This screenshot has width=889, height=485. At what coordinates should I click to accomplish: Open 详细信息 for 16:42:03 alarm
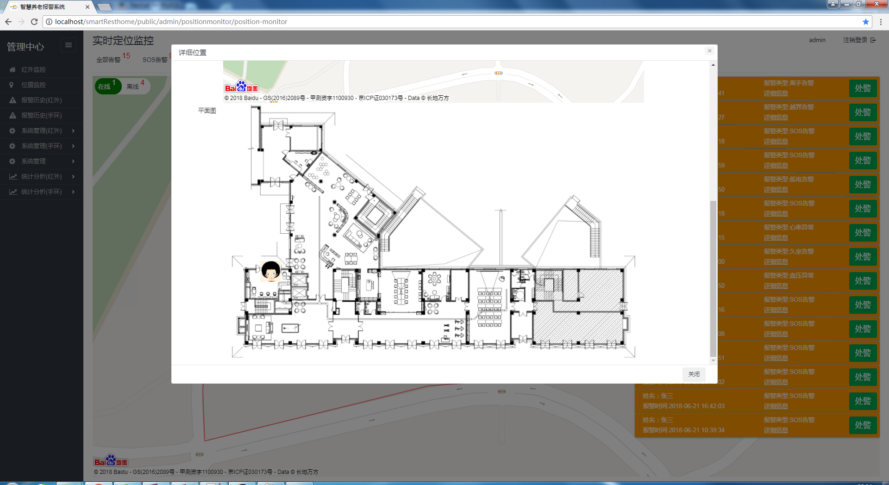point(776,406)
